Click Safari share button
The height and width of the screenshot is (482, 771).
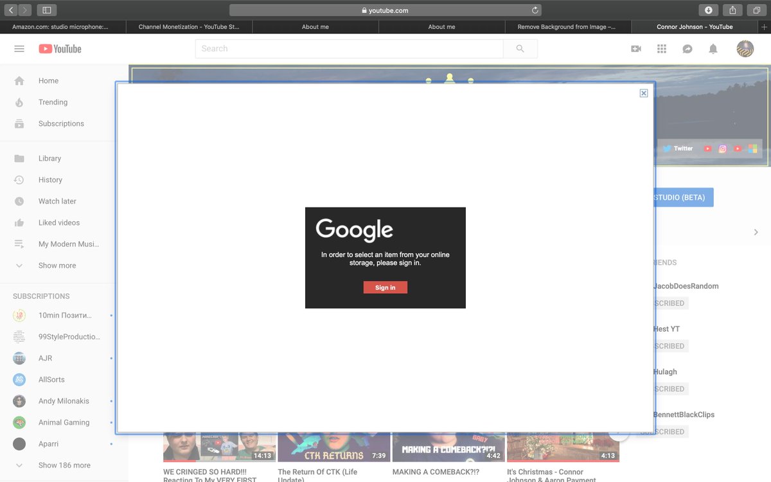pyautogui.click(x=733, y=10)
